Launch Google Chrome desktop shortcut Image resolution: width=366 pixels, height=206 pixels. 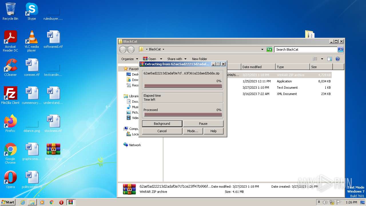click(x=10, y=153)
